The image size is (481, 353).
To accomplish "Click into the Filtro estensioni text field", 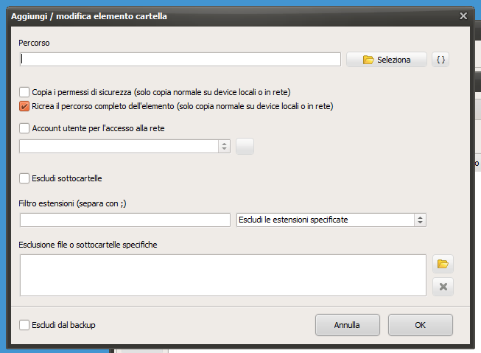I will click(125, 220).
